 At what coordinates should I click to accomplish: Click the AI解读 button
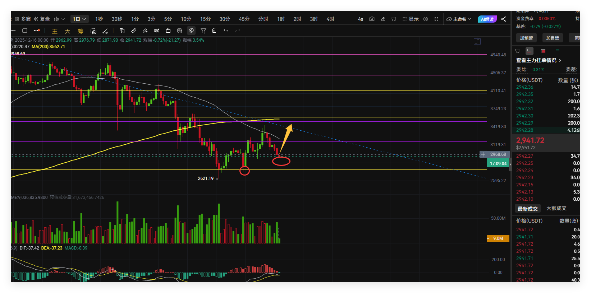click(x=487, y=19)
